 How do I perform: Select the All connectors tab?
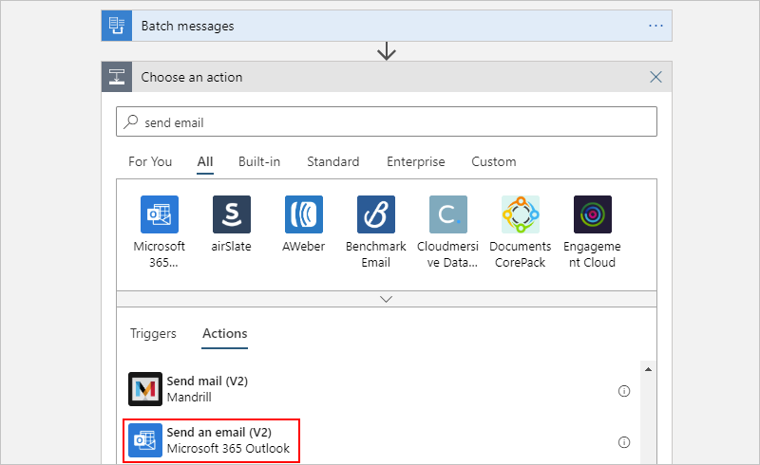tap(205, 161)
